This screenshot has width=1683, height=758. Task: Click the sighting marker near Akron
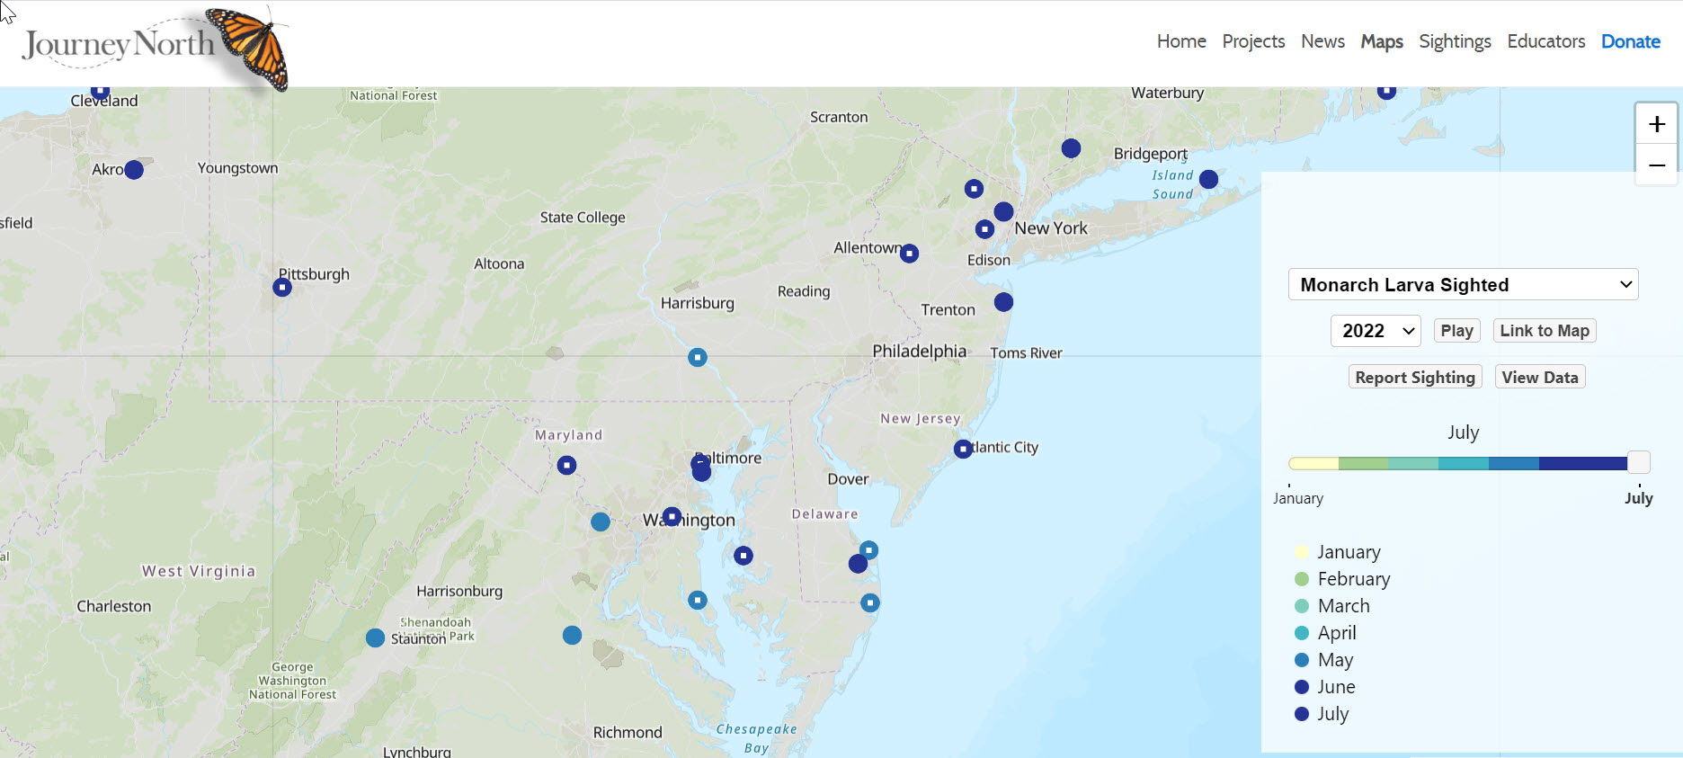[134, 170]
